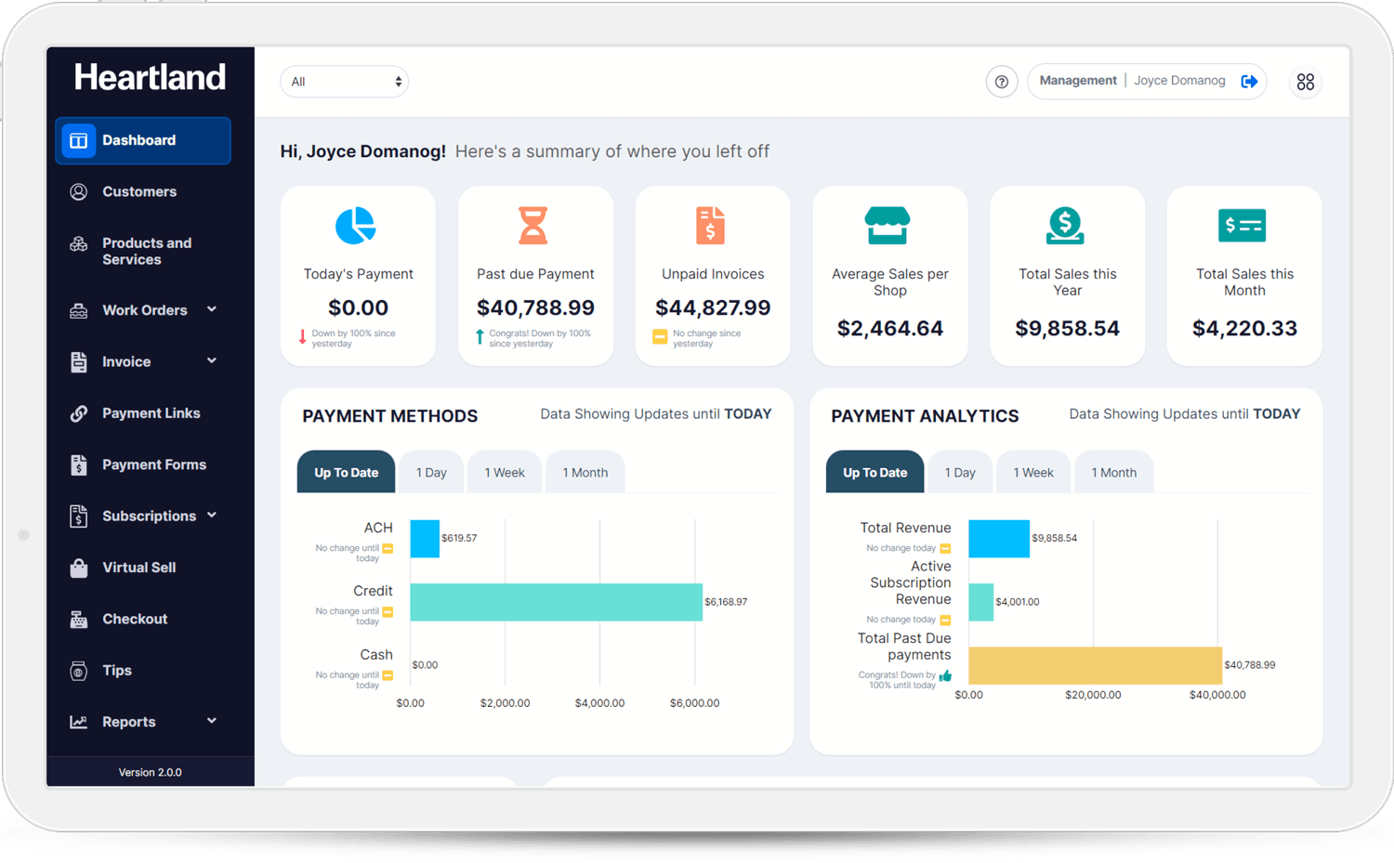The width and height of the screenshot is (1394, 863).
Task: Click the Total Sales this Year coin icon
Action: [x=1065, y=226]
